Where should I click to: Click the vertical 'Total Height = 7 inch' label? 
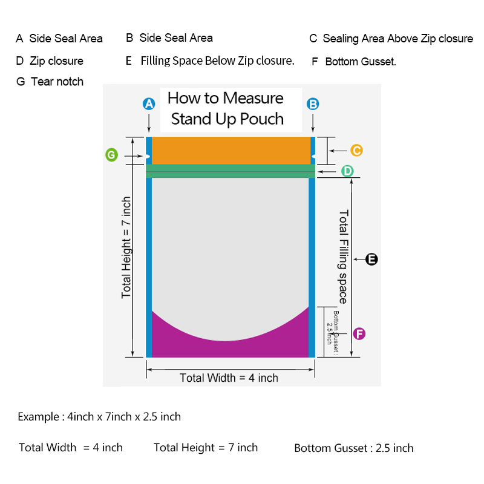(x=126, y=247)
